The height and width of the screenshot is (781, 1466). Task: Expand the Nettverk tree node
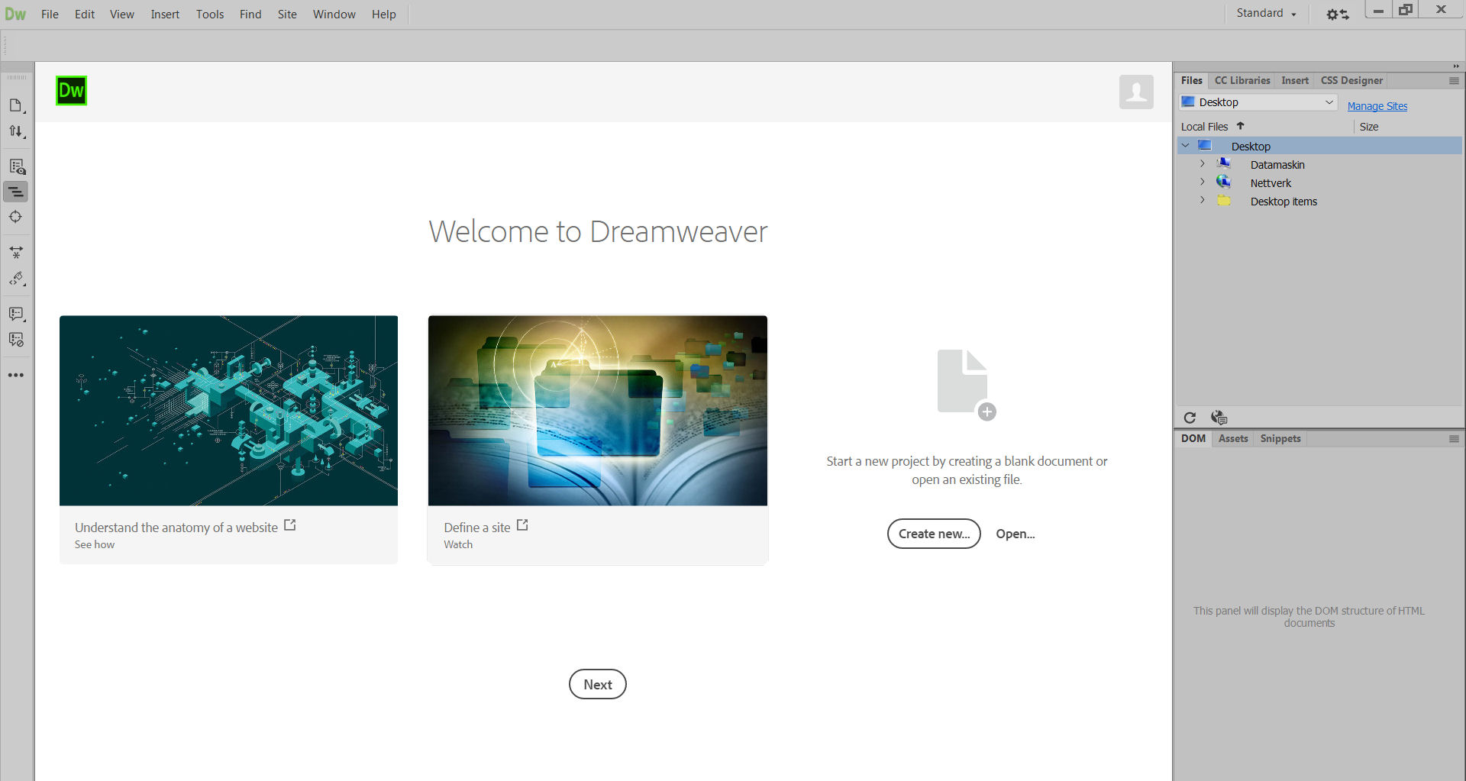[1203, 182]
